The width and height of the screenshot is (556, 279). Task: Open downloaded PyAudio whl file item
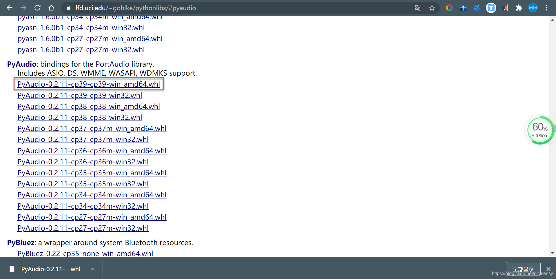(x=45, y=269)
